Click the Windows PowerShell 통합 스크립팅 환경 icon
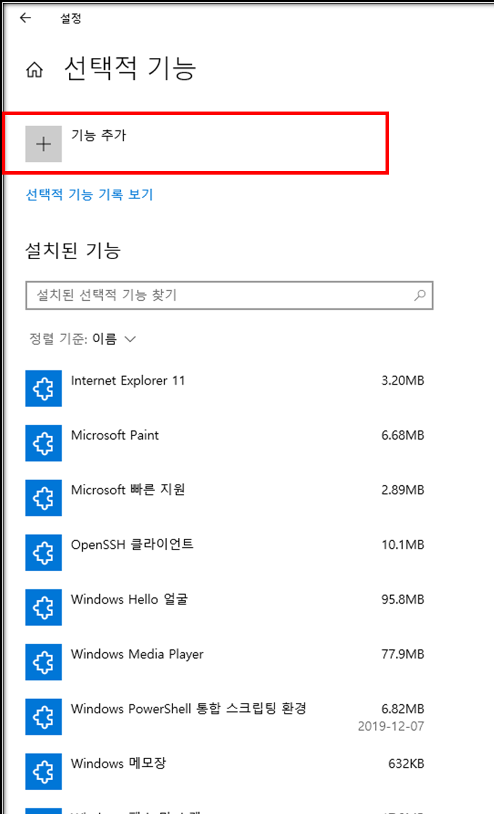 pyautogui.click(x=44, y=716)
